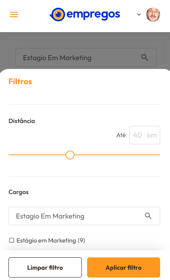Click the Cargos search field
This screenshot has height=280, width=170.
pyautogui.click(x=84, y=216)
